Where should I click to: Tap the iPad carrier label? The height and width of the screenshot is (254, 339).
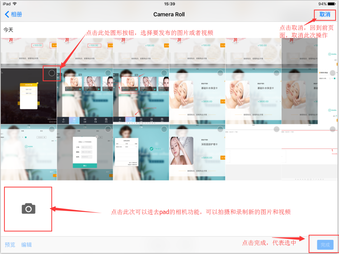7,4
